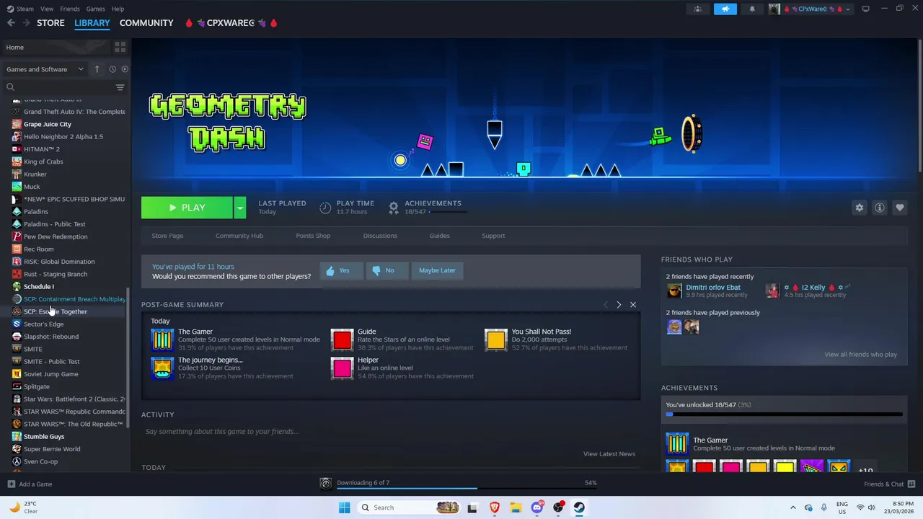Viewport: 923px width, 519px height.
Task: Click Maybe Later on recommendation prompt
Action: tap(437, 270)
